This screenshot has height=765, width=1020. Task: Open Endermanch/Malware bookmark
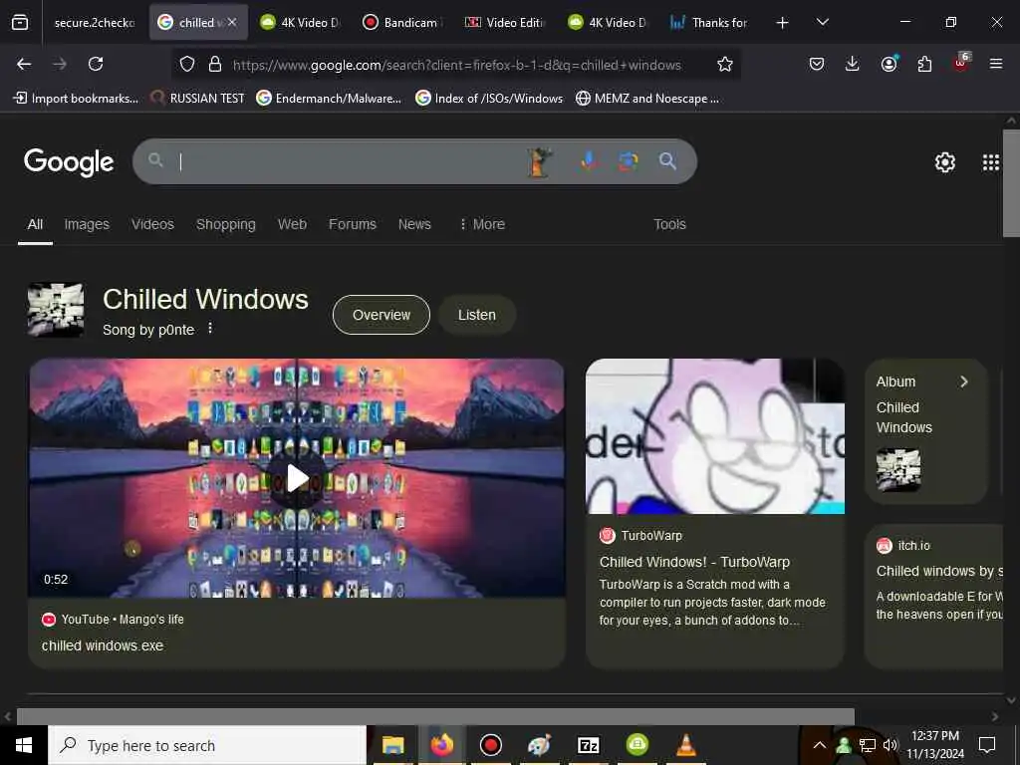point(329,99)
